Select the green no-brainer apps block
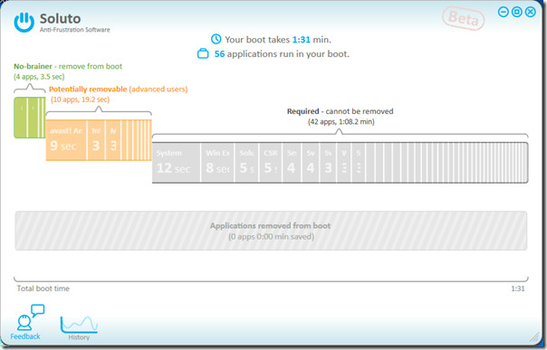Image resolution: width=547 pixels, height=350 pixels. pos(30,118)
